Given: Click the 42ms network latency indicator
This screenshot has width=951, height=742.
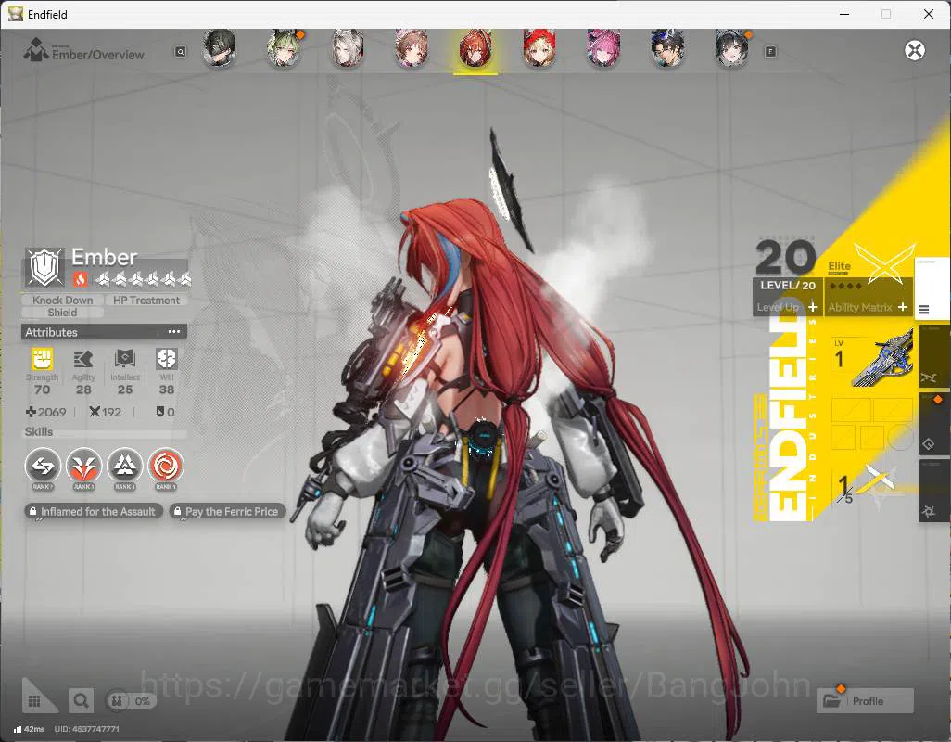Looking at the screenshot, I should (29, 729).
